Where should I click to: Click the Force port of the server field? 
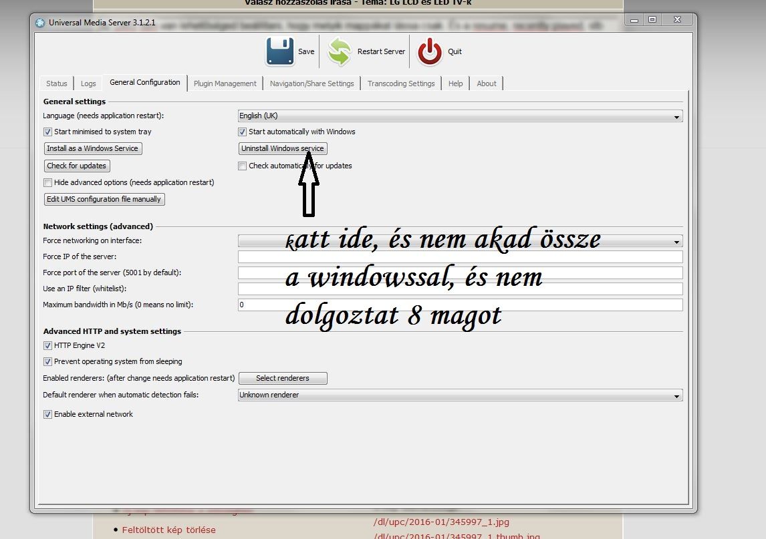tap(460, 273)
